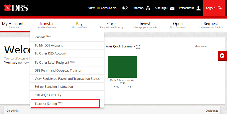The height and width of the screenshot is (114, 227).
Task: Switch to Table View
Action: (x=200, y=46)
